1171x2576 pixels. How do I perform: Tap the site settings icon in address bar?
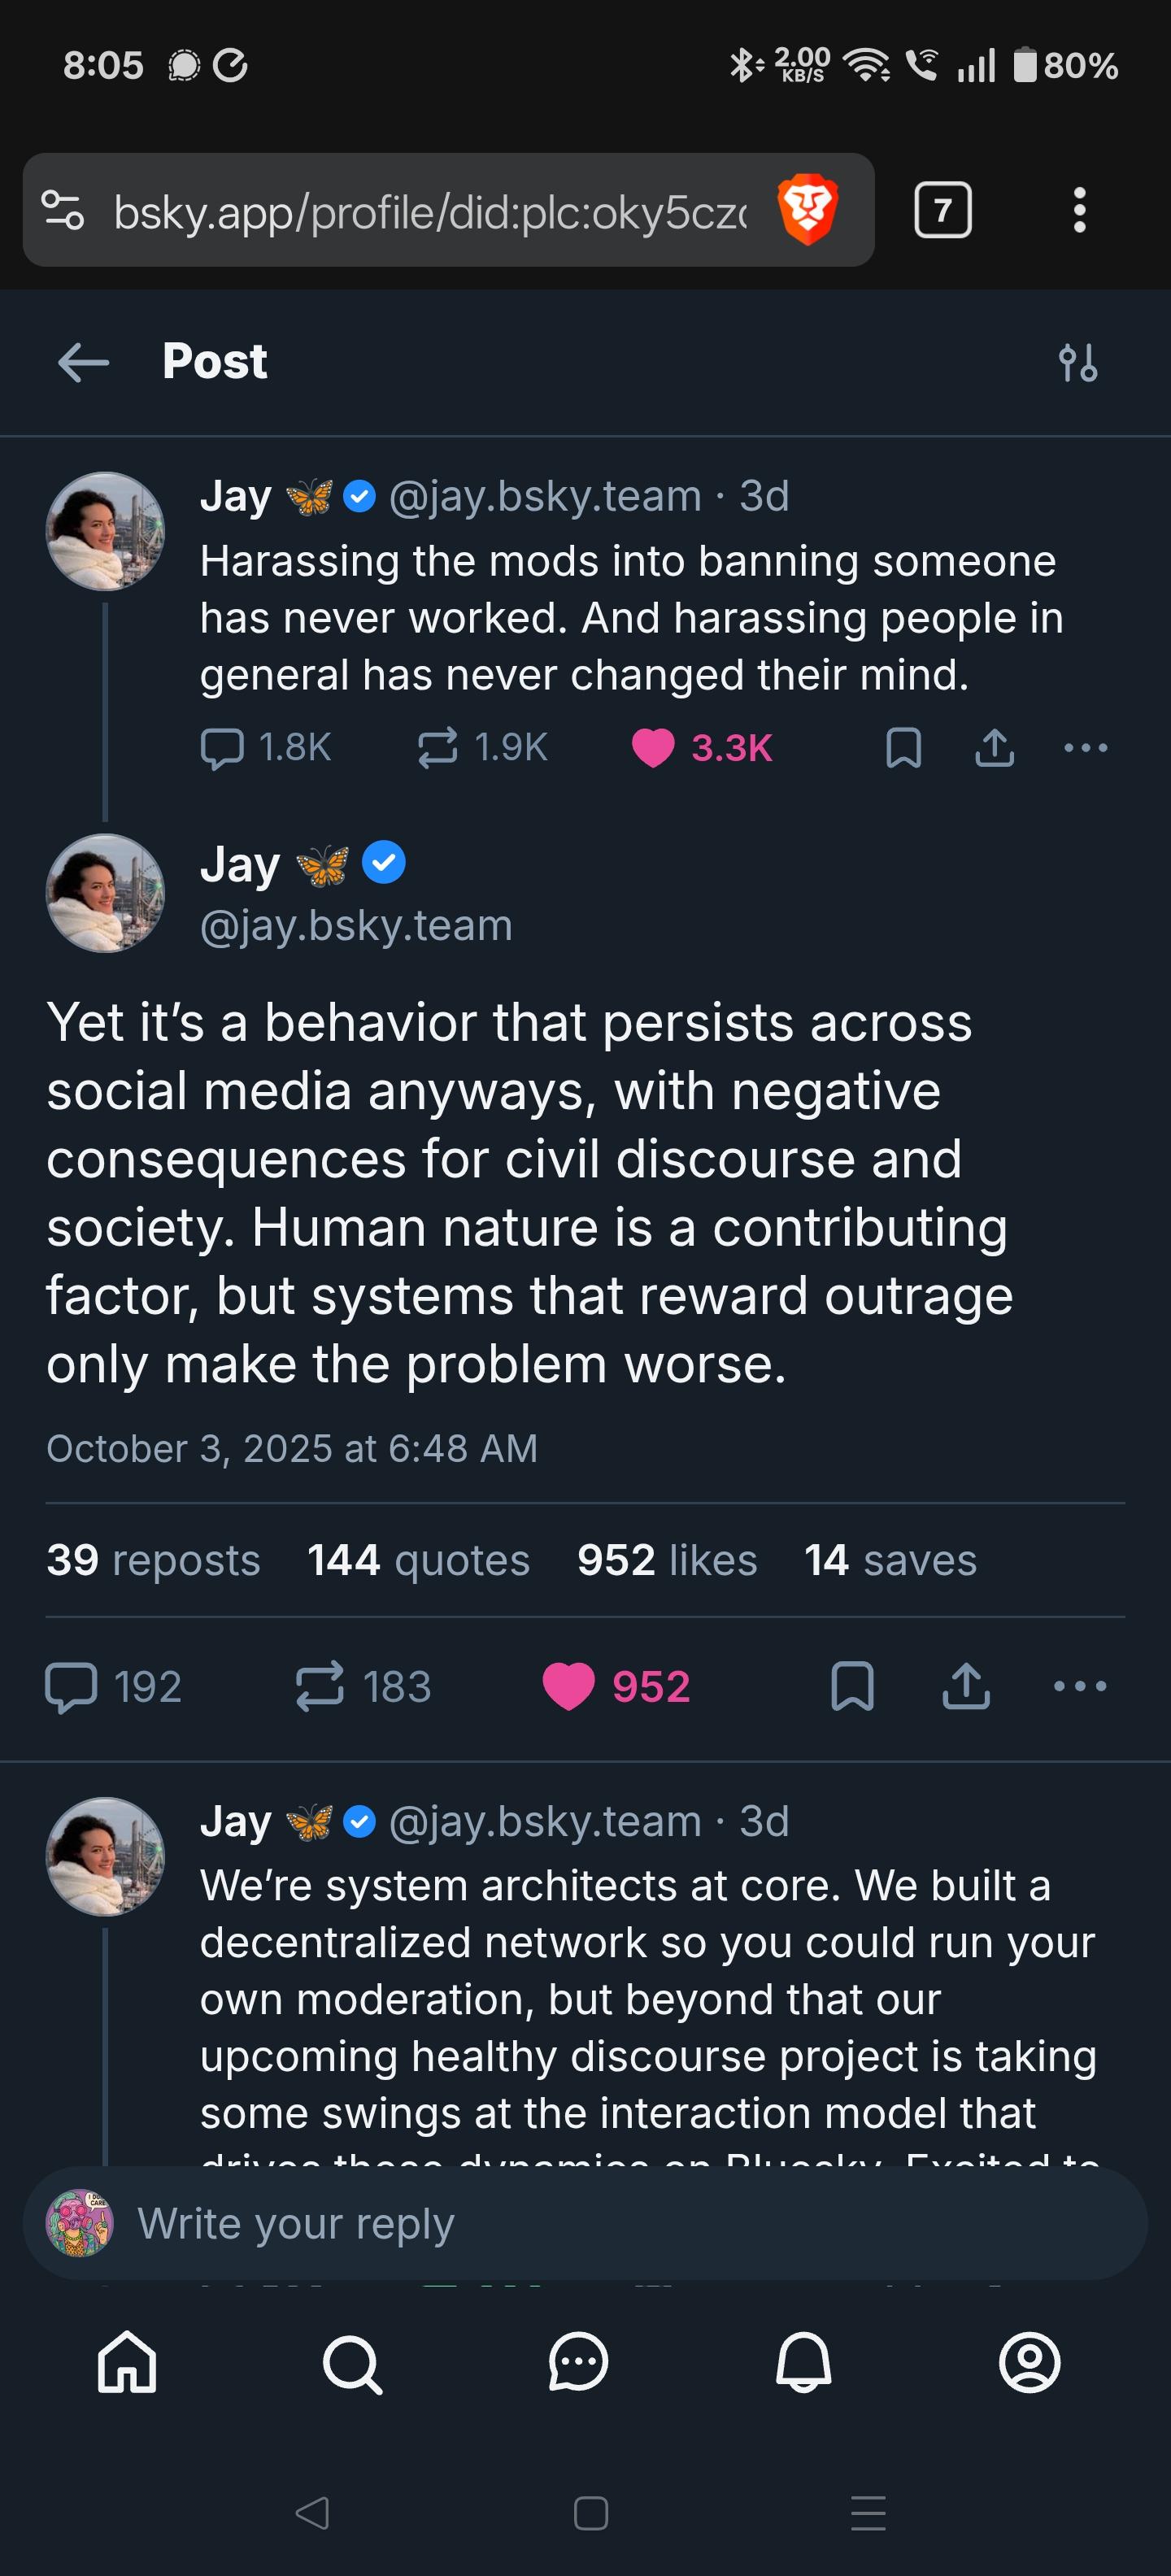pyautogui.click(x=63, y=210)
